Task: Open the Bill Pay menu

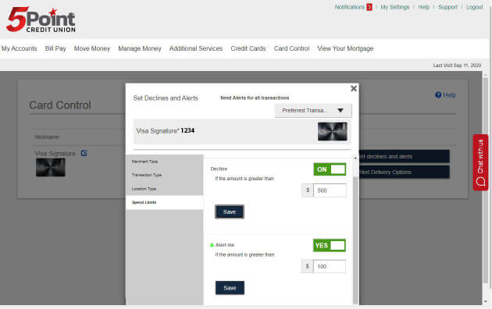Action: 55,48
